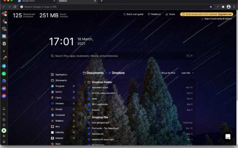Click the green K profile avatar
Screen dimensions: 238x148
tap(4, 131)
